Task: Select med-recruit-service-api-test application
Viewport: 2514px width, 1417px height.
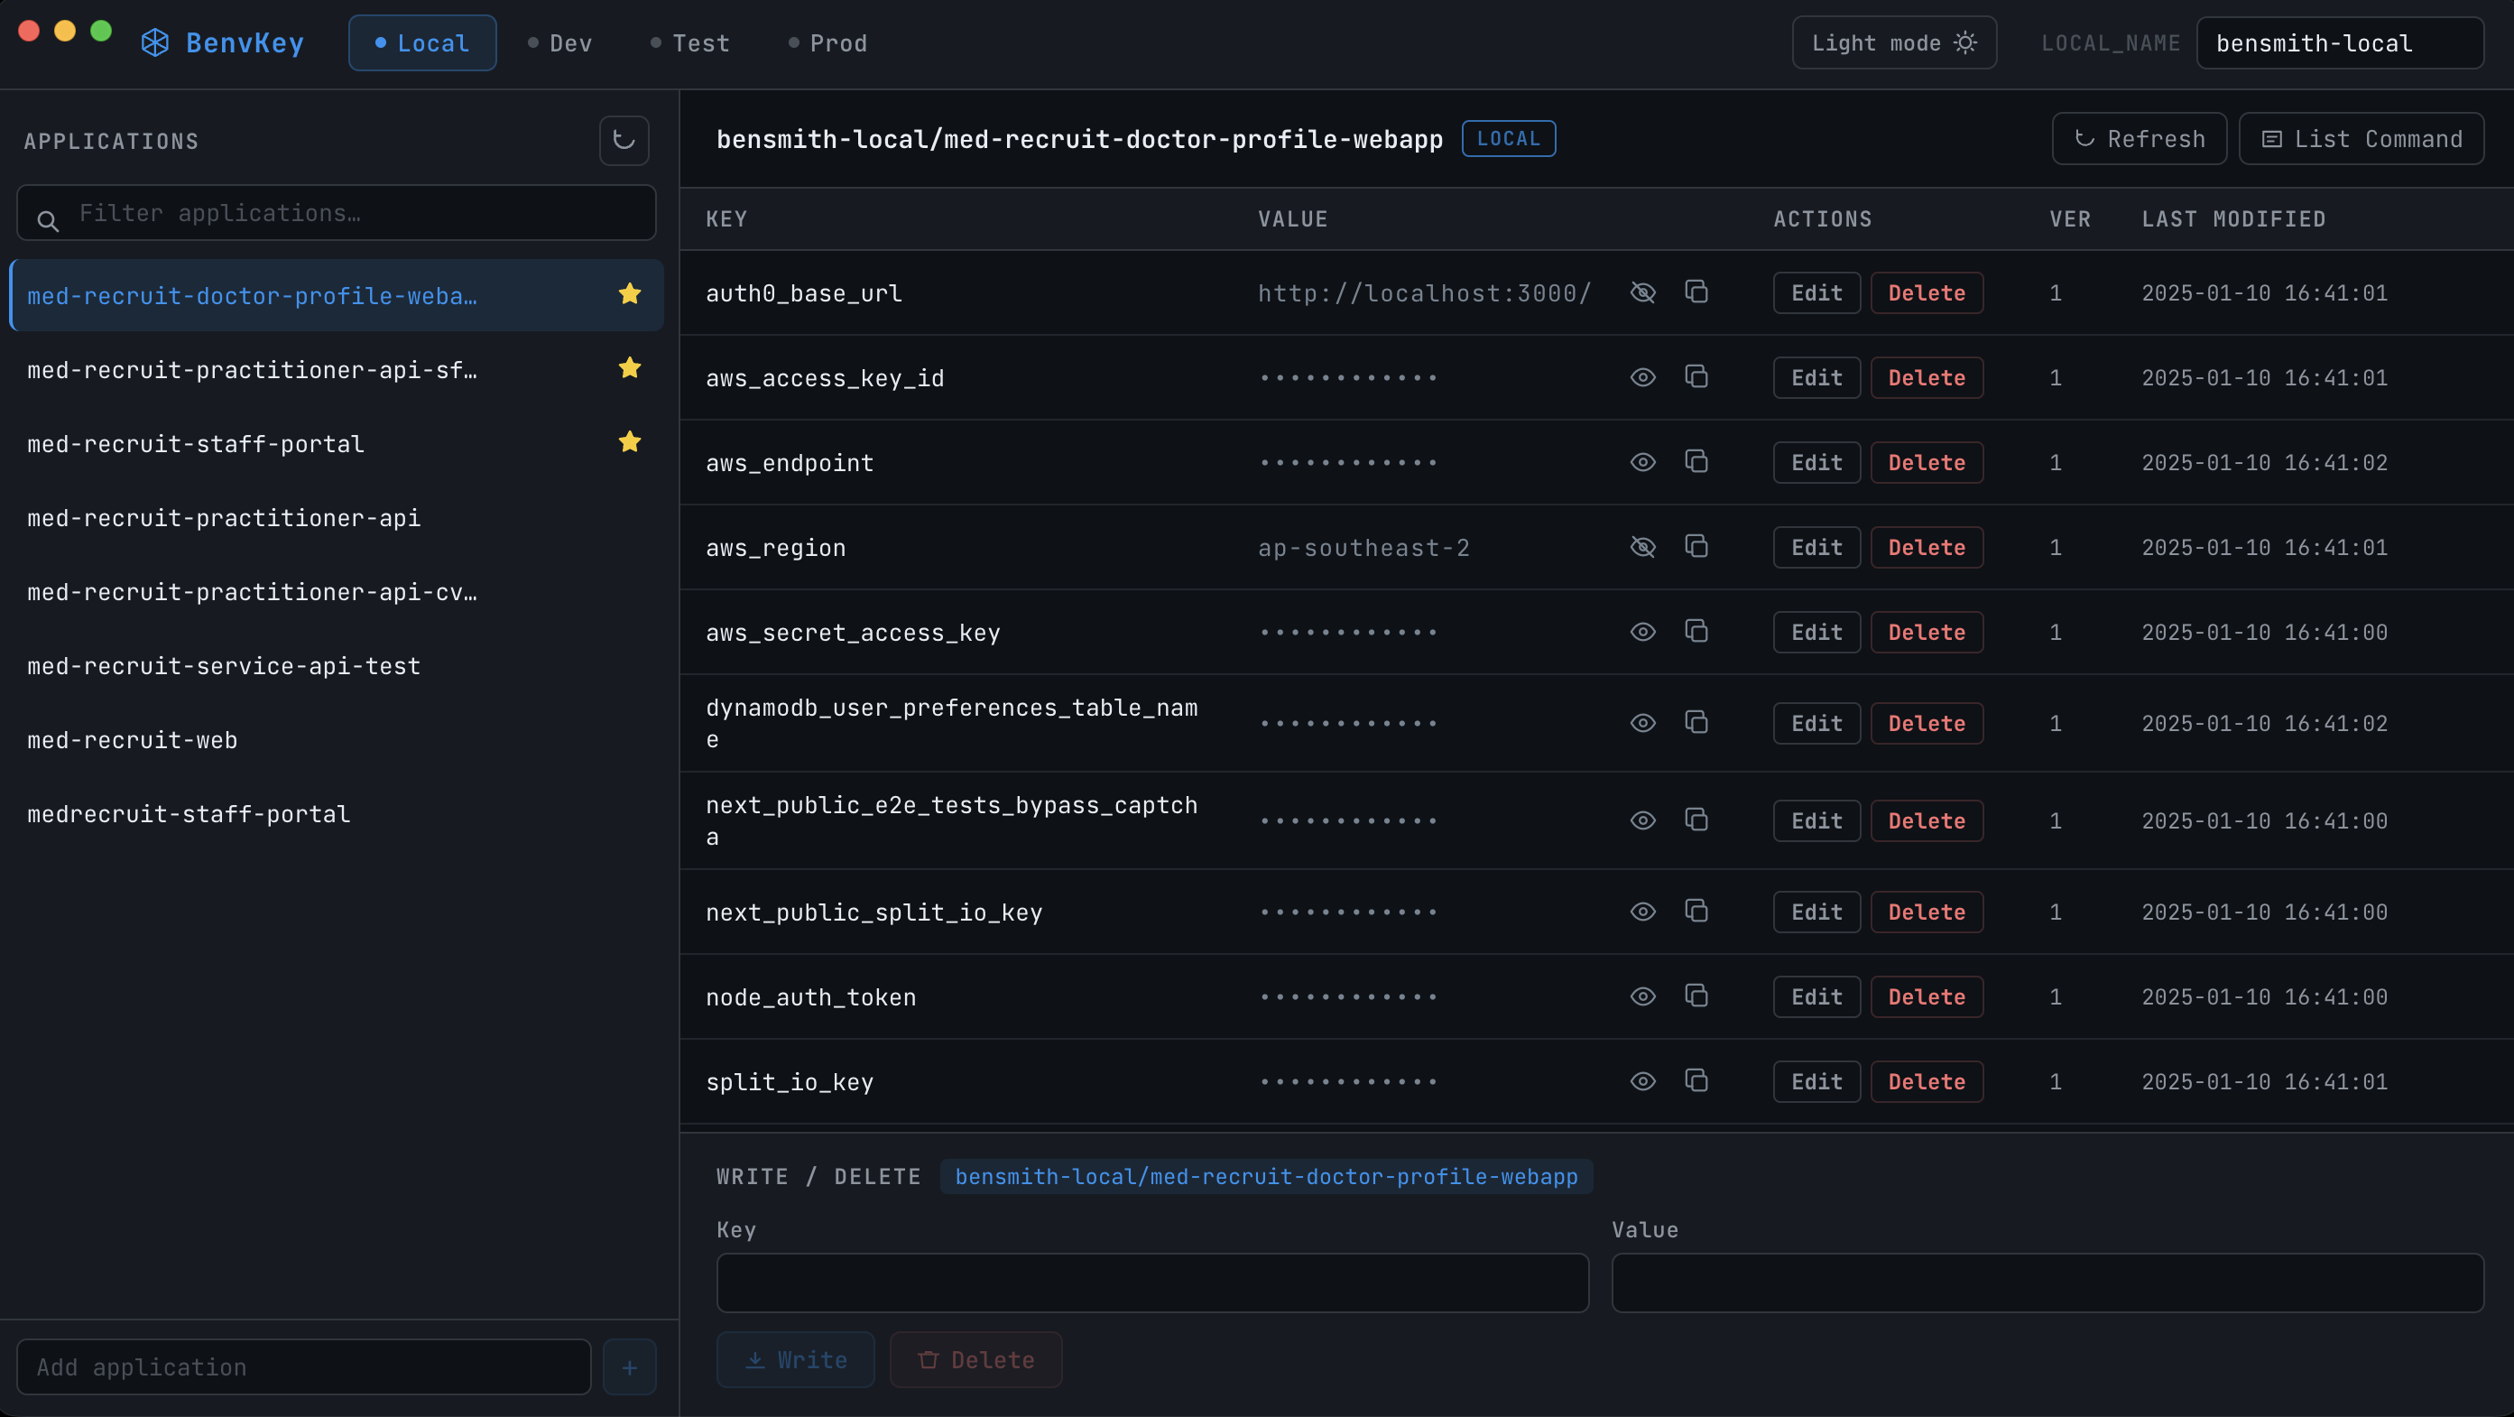Action: (337, 665)
